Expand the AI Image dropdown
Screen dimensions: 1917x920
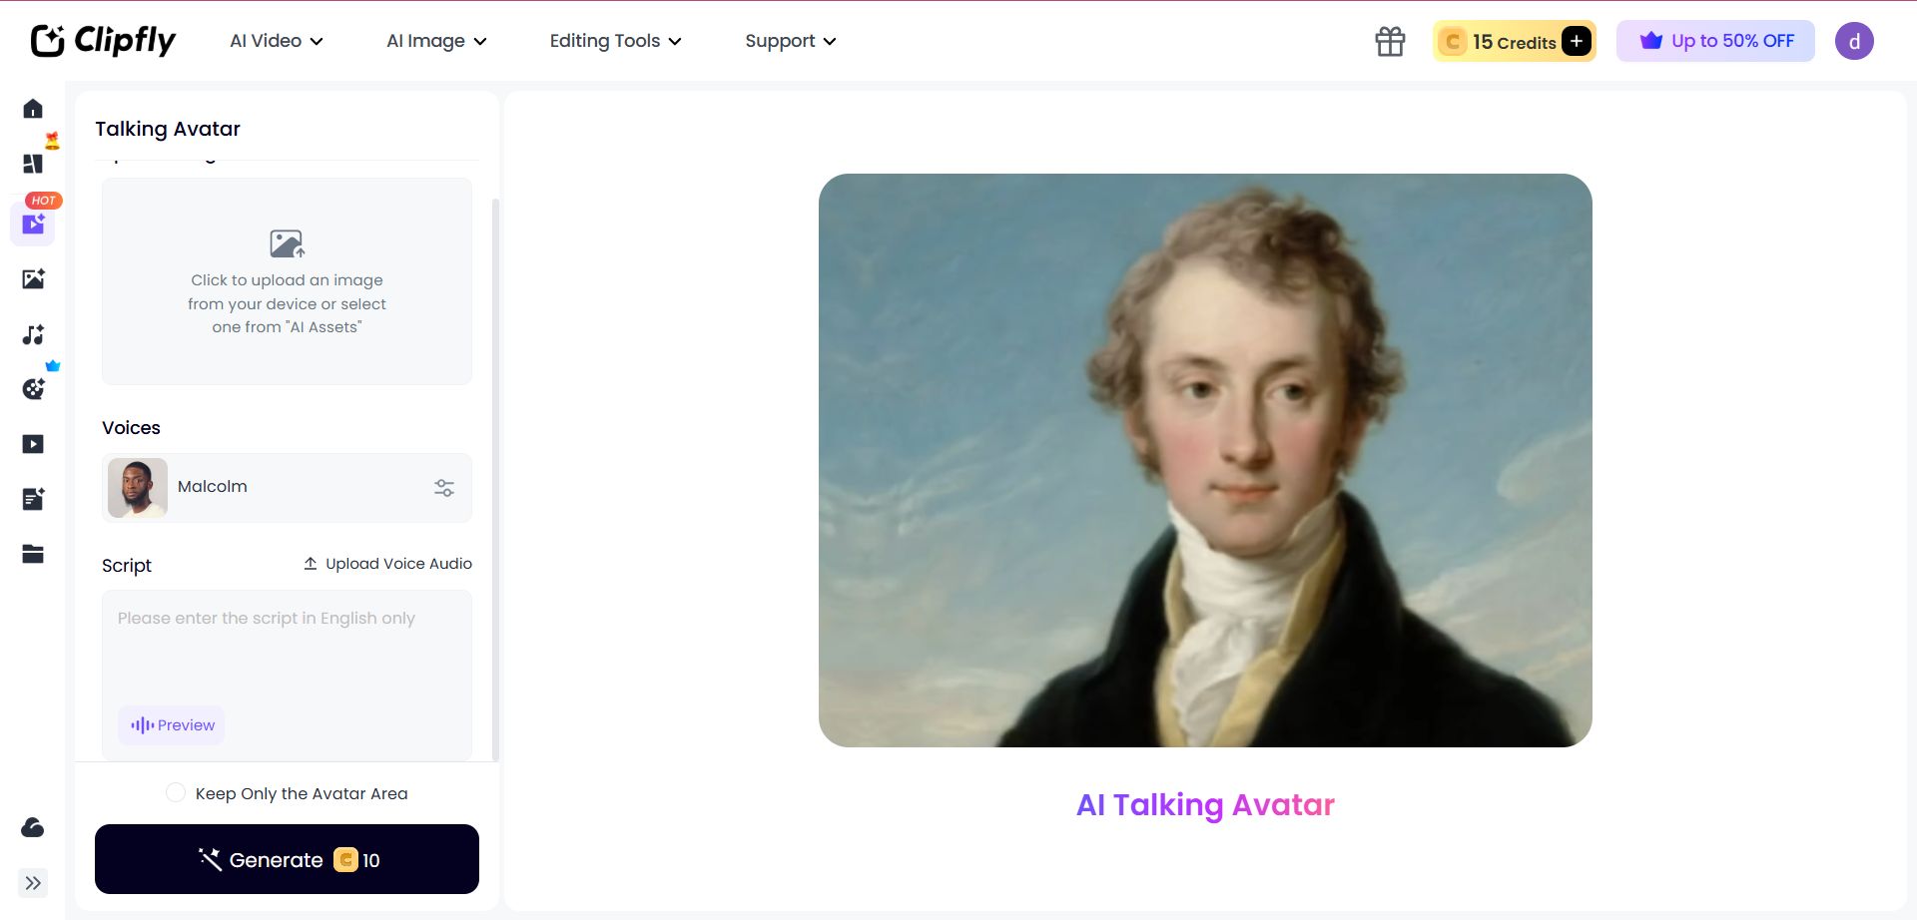pos(436,41)
